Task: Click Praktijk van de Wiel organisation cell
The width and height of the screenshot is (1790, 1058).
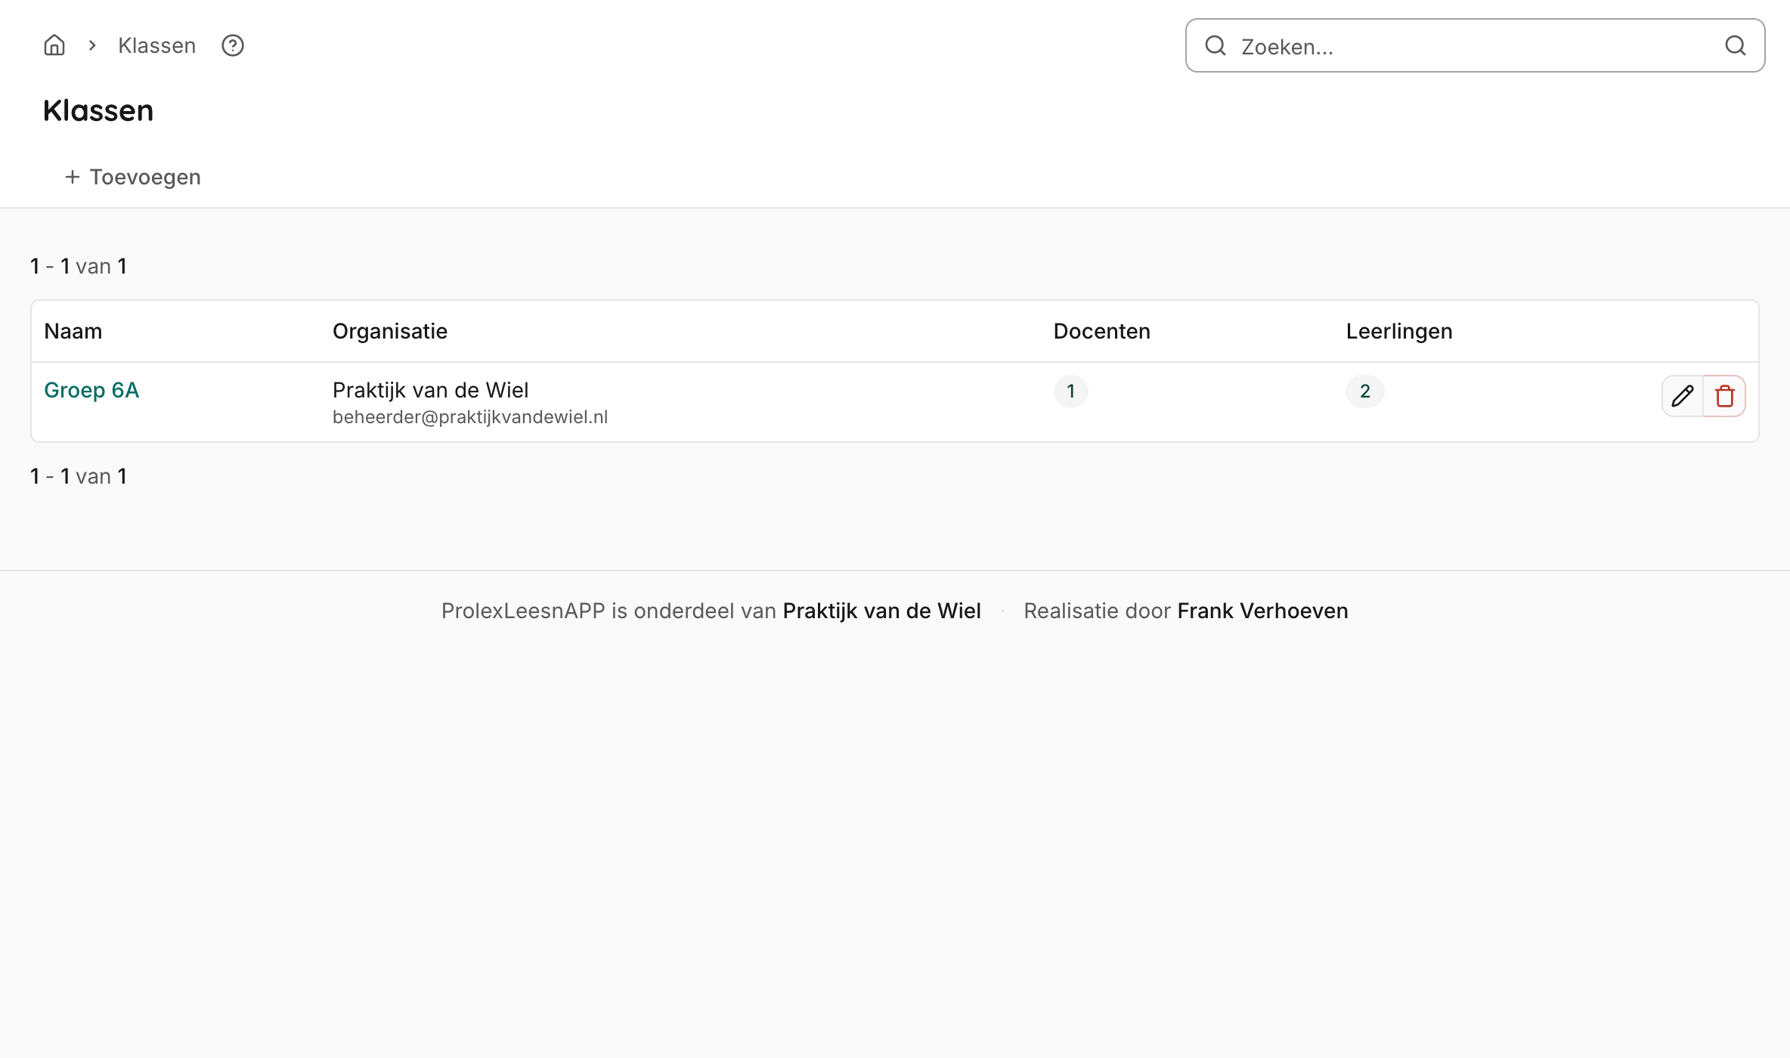Action: click(431, 390)
